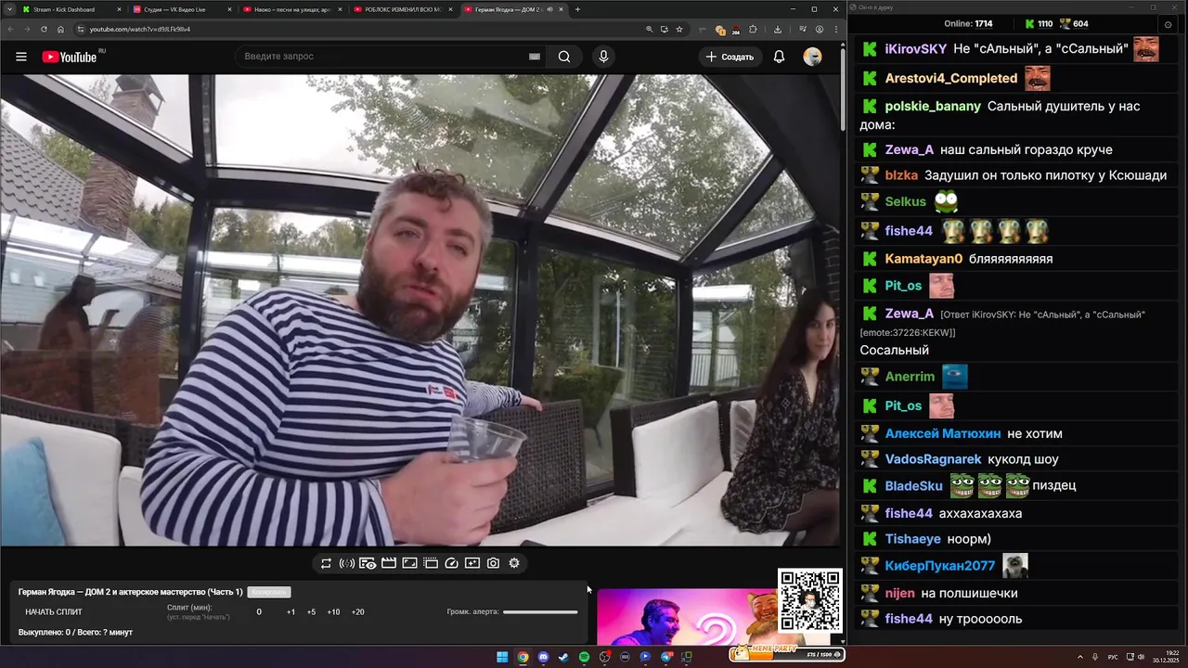Click the gray copy button beside video title
This screenshot has height=668, width=1188.
point(269,592)
